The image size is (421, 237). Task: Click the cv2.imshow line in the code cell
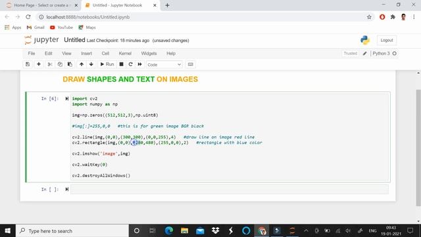click(101, 153)
